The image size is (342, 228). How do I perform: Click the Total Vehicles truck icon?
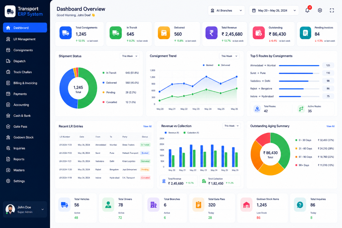64,205
